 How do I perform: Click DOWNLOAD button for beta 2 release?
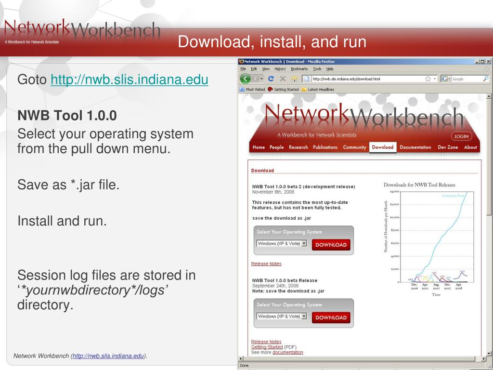[331, 245]
